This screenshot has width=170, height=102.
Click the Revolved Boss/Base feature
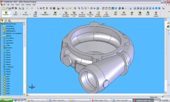click(82, 14)
